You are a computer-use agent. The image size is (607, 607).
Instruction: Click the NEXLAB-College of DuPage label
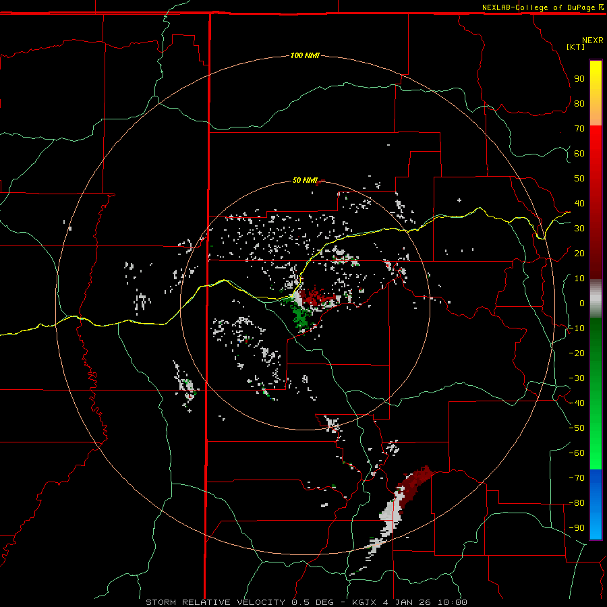pyautogui.click(x=540, y=7)
